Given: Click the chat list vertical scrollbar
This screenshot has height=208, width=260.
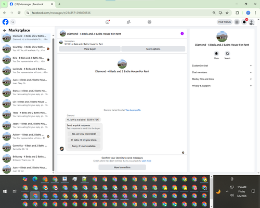Looking at the screenshot, I should (x=53, y=104).
